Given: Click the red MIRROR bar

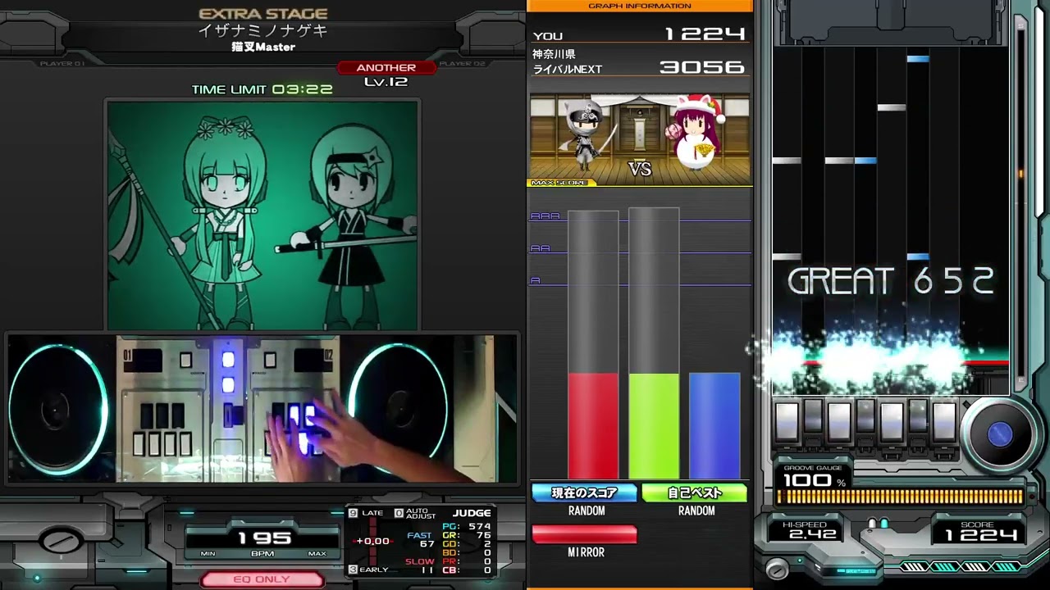Looking at the screenshot, I should 584,535.
